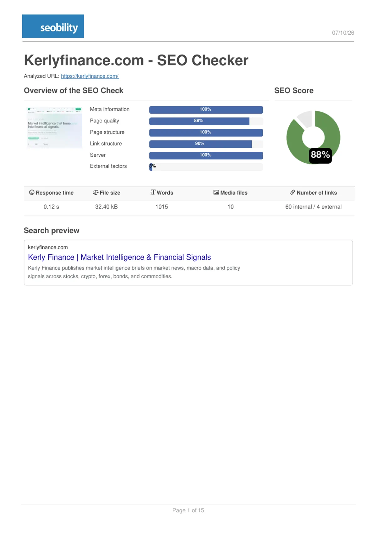This screenshot has width=377, height=534.
Task: Select the External factors label
Action: coord(108,166)
